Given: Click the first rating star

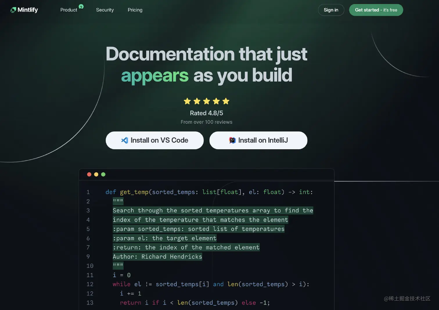Looking at the screenshot, I should (x=187, y=101).
